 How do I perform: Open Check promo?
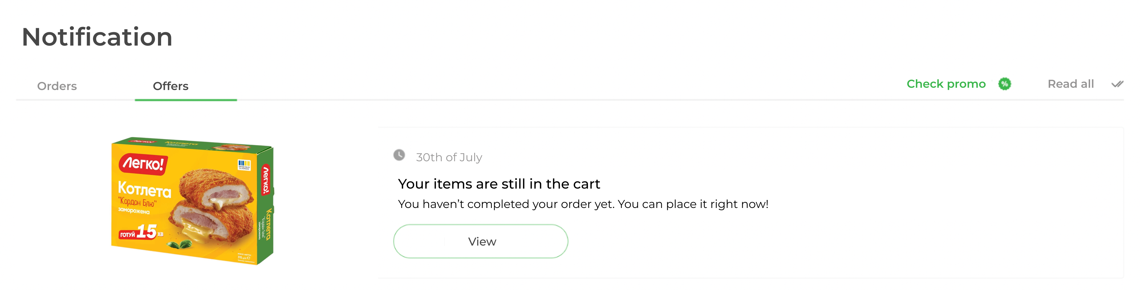(x=946, y=84)
